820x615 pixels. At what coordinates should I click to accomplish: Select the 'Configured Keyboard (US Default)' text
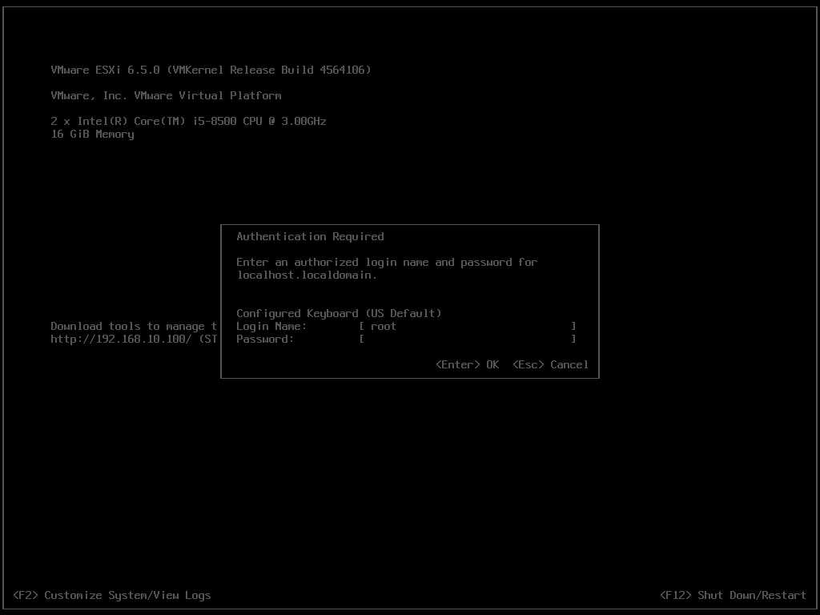pyautogui.click(x=339, y=313)
